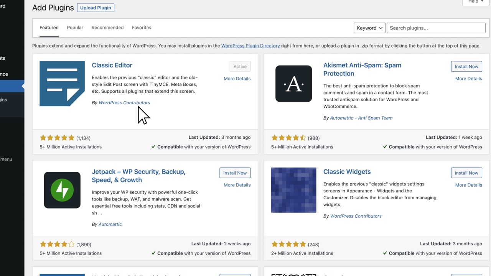Click the Classic Widgets plugin thumbnail
491x276 pixels.
(x=293, y=190)
